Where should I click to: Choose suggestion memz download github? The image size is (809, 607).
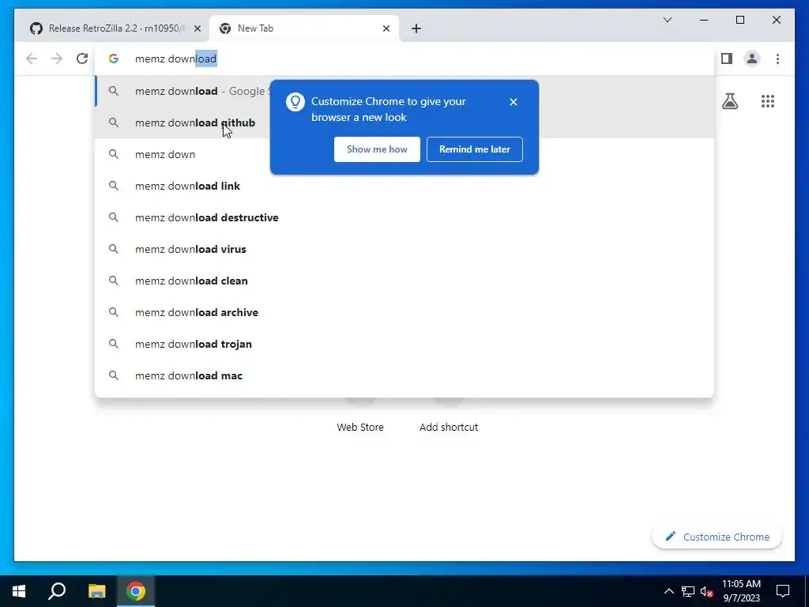(404, 123)
